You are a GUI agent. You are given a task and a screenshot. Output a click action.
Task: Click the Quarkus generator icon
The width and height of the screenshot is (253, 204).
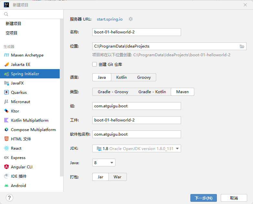coord(6,93)
